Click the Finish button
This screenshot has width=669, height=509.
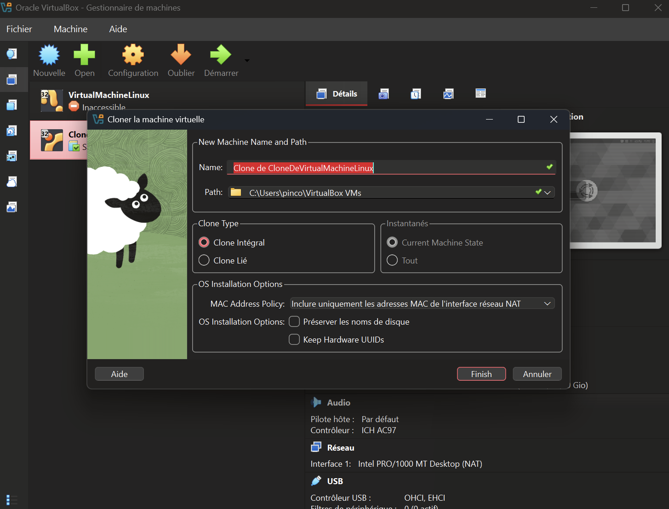pos(481,374)
